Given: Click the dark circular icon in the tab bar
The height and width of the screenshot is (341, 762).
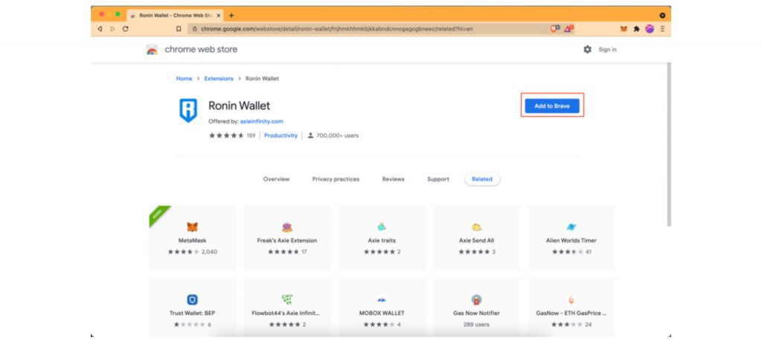Looking at the screenshot, I should [662, 16].
